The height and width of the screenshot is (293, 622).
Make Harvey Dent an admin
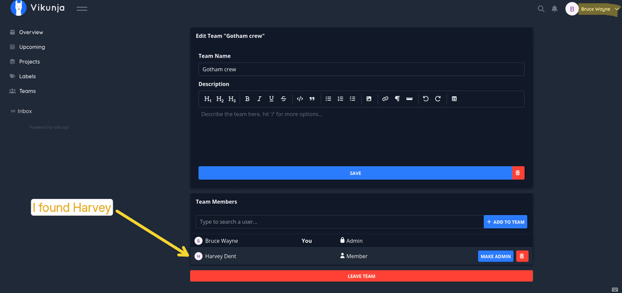pyautogui.click(x=496, y=256)
